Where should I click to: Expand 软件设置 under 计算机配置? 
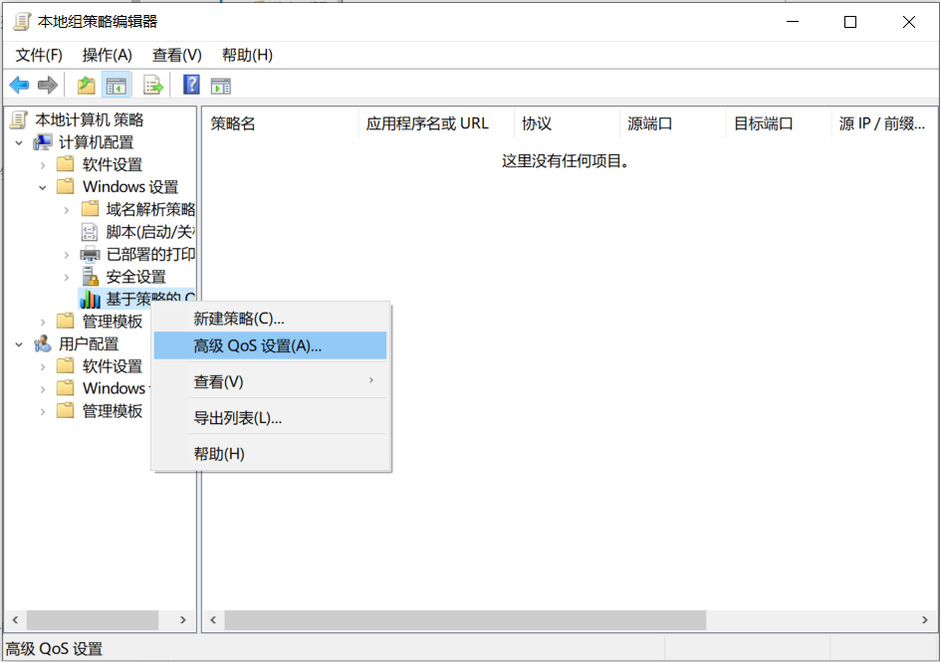click(x=43, y=164)
